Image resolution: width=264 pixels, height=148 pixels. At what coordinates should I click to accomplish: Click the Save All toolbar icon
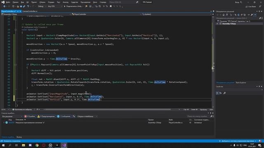(24, 7)
